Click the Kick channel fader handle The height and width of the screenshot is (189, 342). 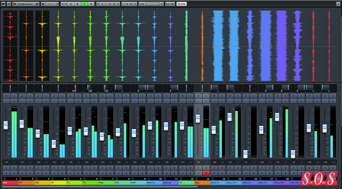click(6, 125)
